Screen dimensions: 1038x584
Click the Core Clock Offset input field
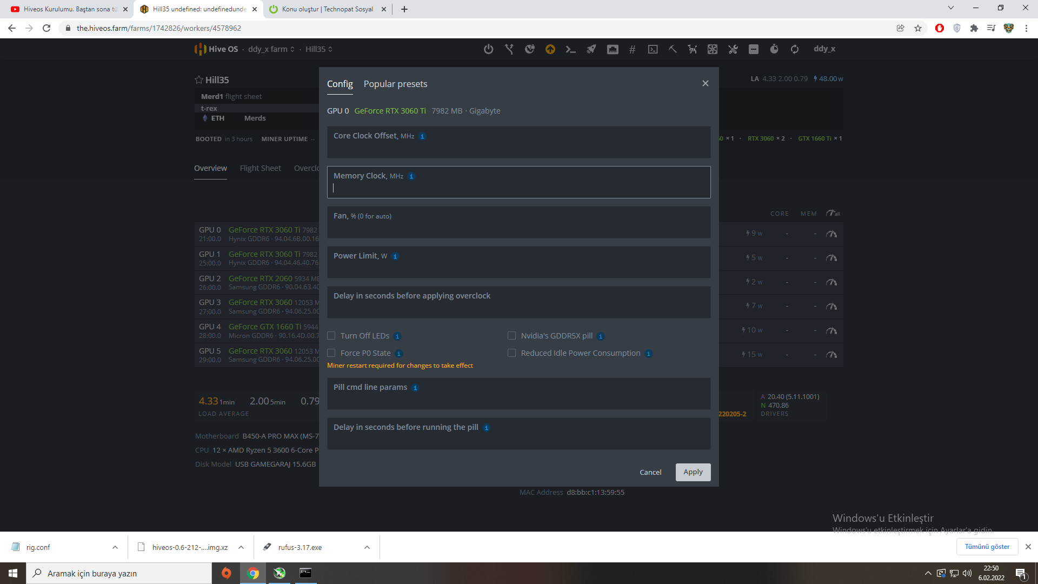518,148
